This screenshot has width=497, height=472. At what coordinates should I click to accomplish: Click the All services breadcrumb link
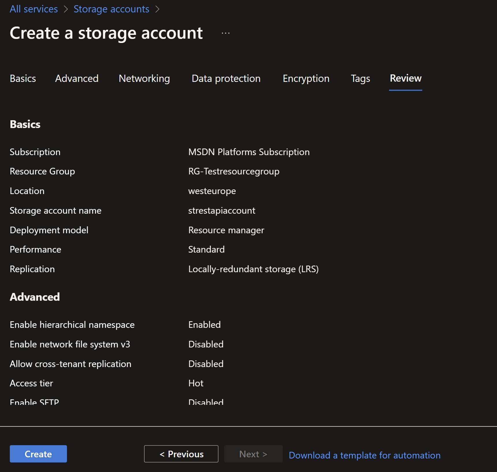tap(34, 9)
